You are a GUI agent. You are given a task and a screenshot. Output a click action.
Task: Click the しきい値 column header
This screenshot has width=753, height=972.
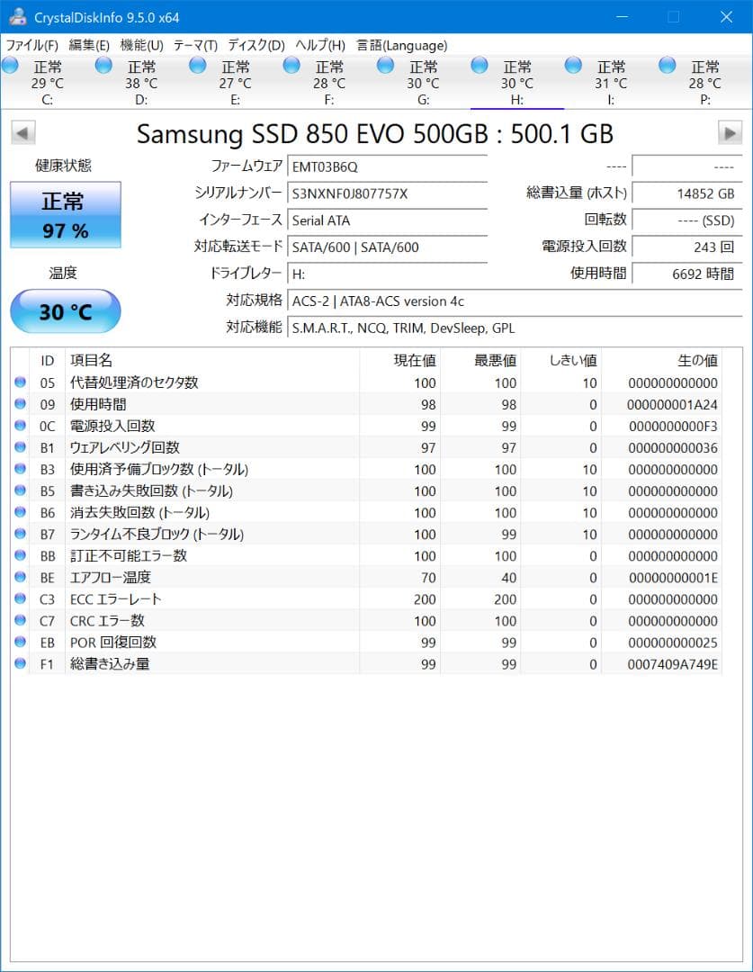[x=560, y=360]
